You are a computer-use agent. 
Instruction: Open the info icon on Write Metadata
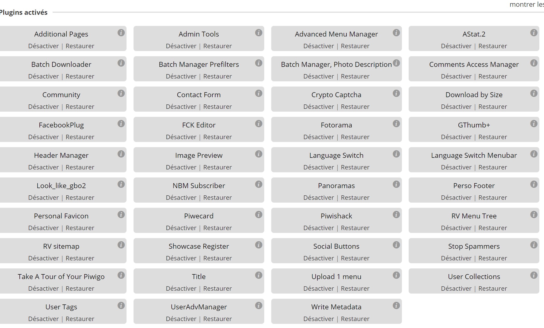[396, 305]
